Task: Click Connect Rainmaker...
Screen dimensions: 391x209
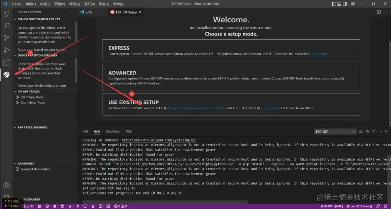Action: (x=36, y=169)
